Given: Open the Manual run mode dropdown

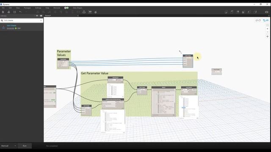Looking at the screenshot, I should point(8,146).
